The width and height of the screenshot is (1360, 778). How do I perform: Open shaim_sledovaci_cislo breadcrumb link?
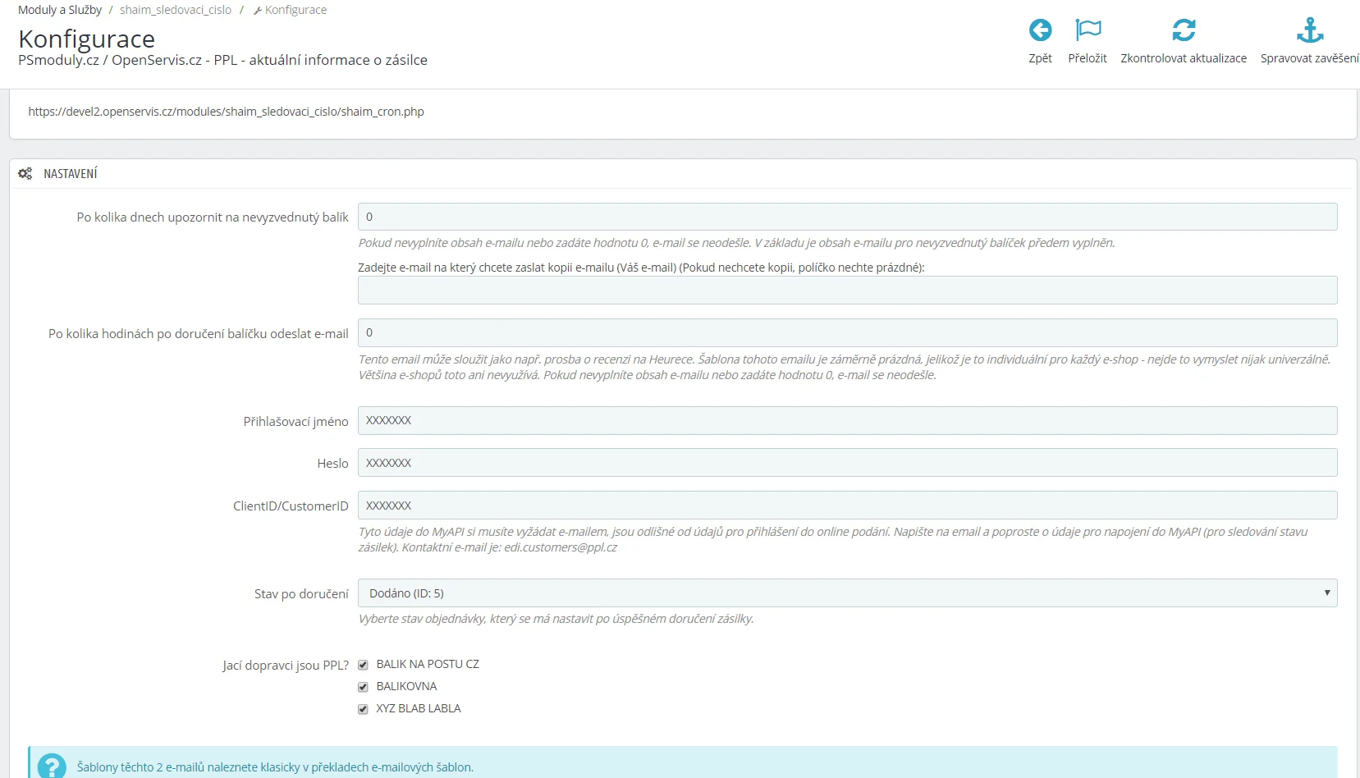(x=176, y=10)
